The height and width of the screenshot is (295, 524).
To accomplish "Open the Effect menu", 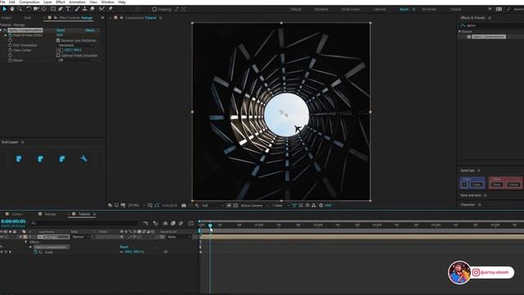I will point(61,2).
